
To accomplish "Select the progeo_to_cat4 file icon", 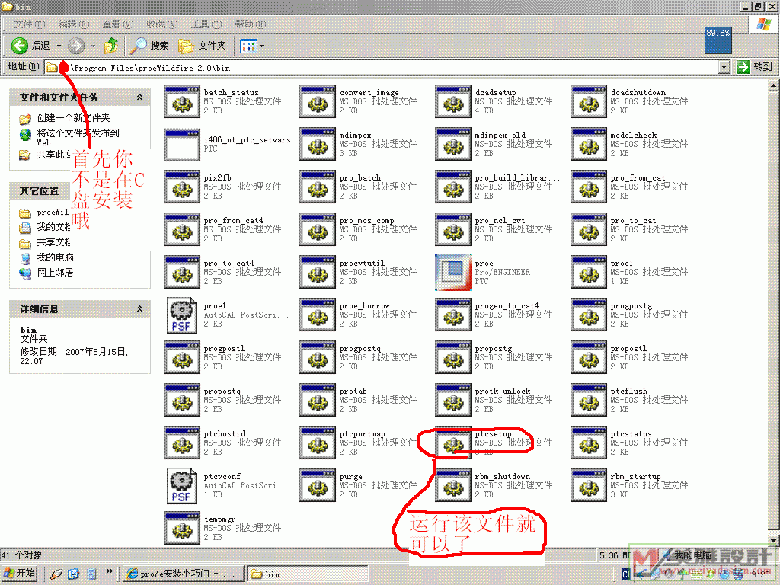I will click(453, 315).
